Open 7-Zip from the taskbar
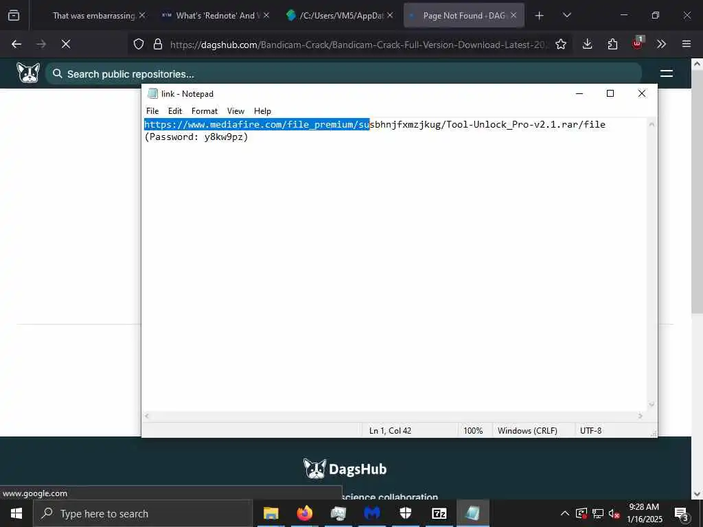703x527 pixels. click(x=439, y=513)
